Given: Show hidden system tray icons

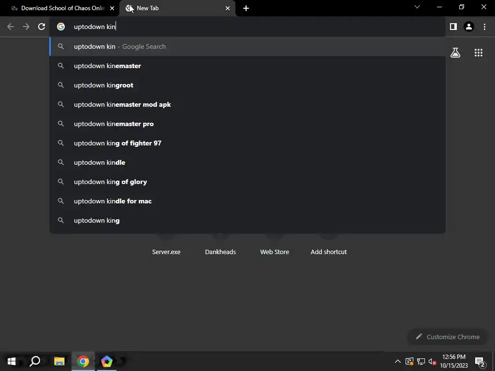Looking at the screenshot, I should click(x=398, y=361).
